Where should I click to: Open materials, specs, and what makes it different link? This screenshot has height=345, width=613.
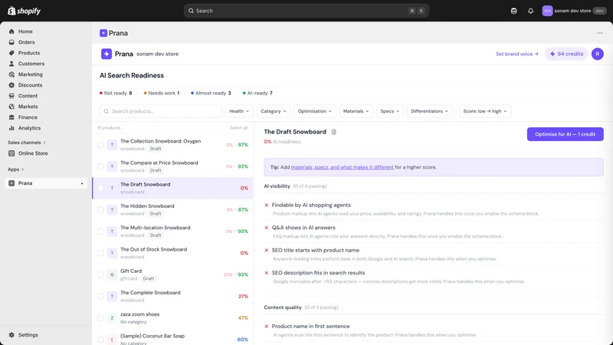coord(342,167)
